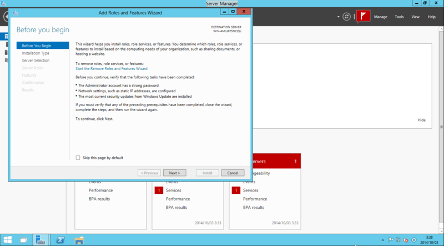Click BPA results in the middle tile
The width and height of the screenshot is (444, 246).
click(176, 207)
